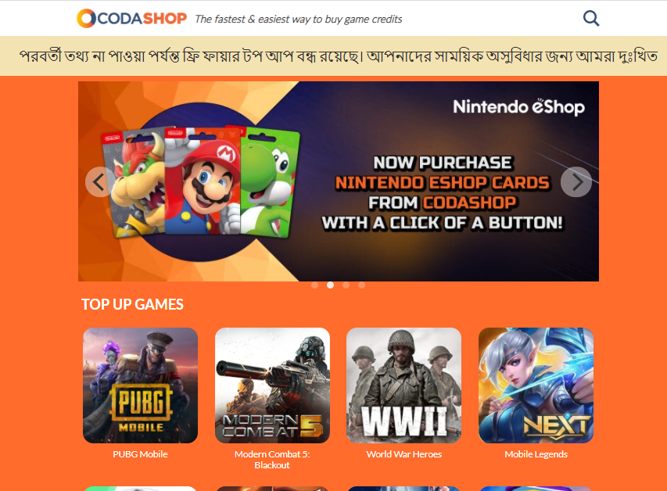The width and height of the screenshot is (667, 491).
Task: Select the third carousel dot
Action: [346, 285]
